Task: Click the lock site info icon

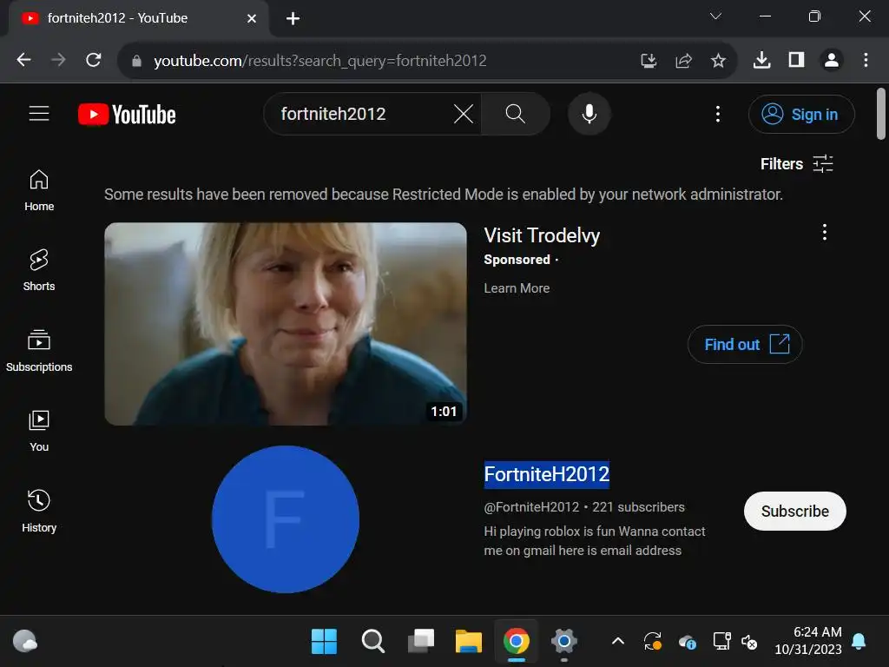Action: pos(136,61)
